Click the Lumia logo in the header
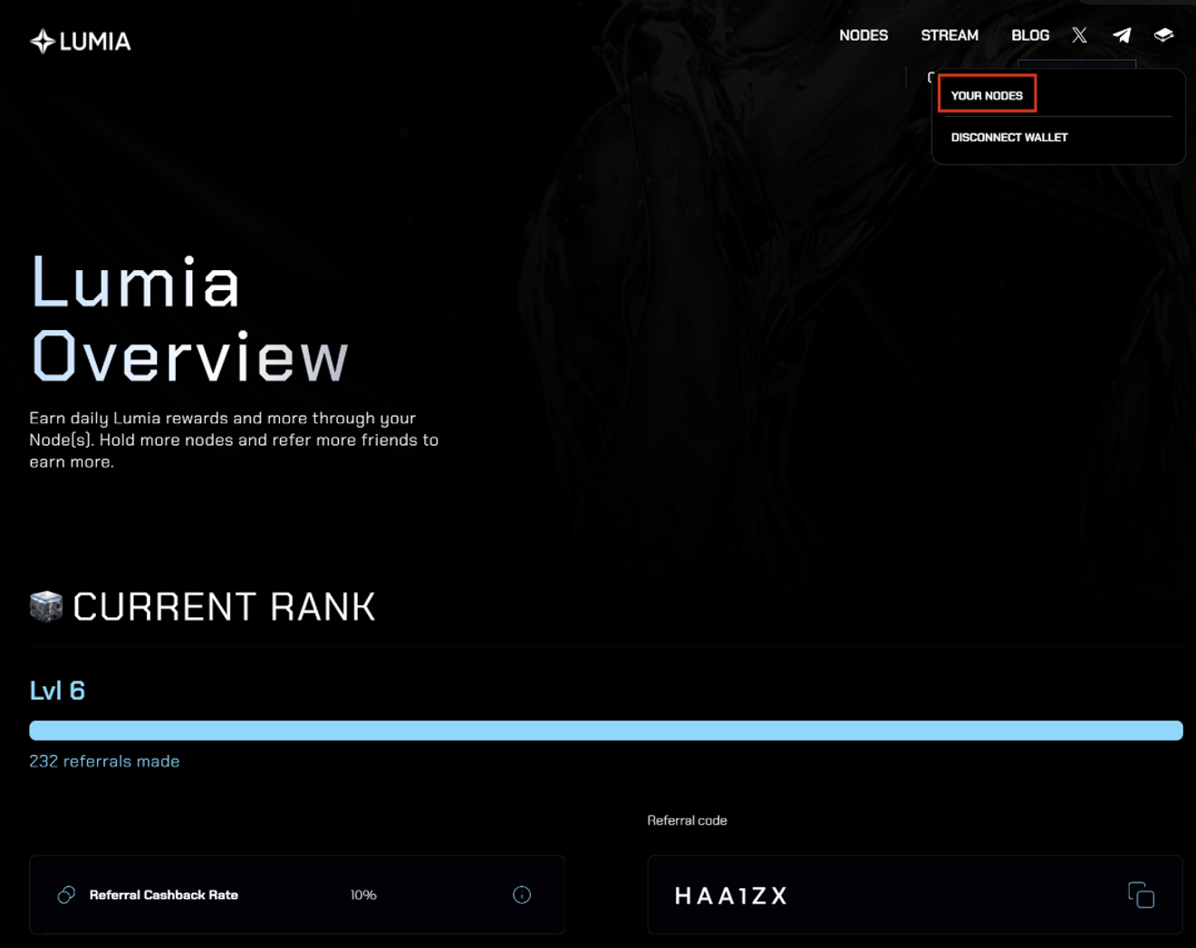This screenshot has height=948, width=1196. (81, 41)
